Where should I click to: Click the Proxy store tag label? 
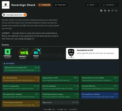[60, 5]
